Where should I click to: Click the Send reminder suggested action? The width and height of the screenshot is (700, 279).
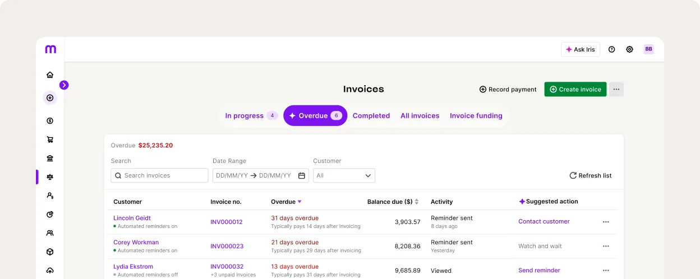[539, 270]
